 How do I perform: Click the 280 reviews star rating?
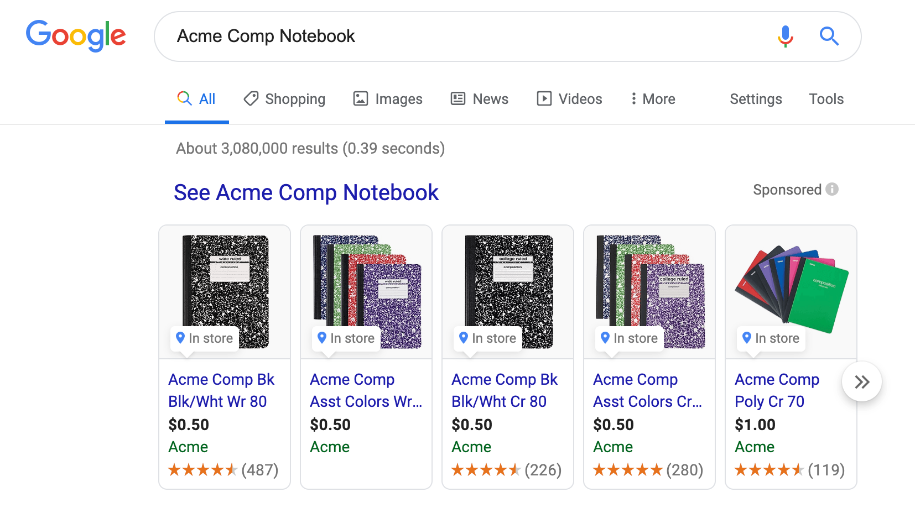[x=648, y=470]
